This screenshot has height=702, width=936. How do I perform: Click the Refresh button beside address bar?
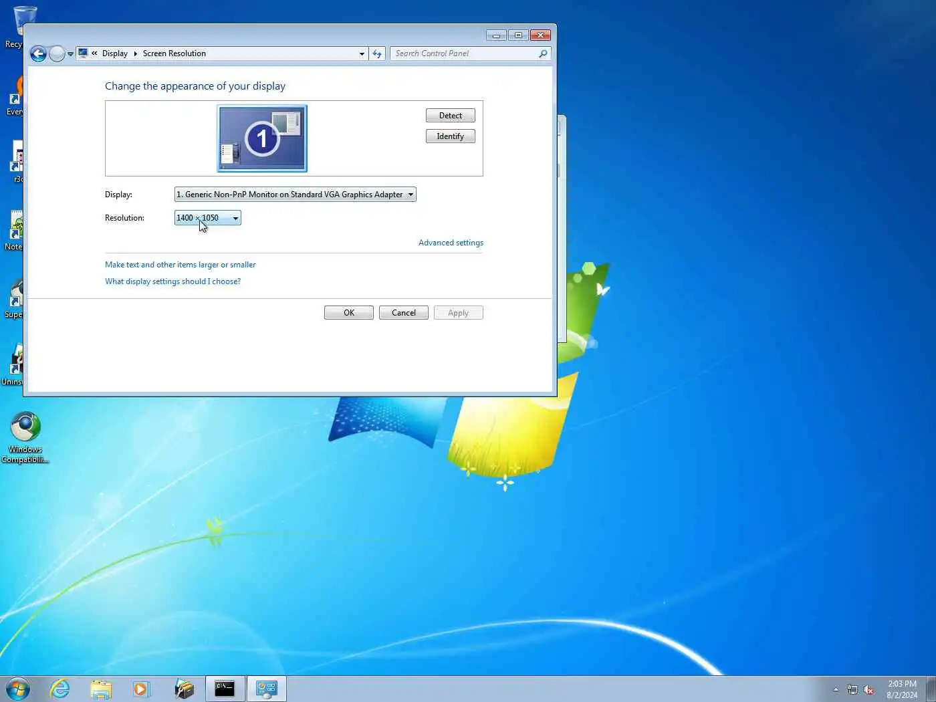377,53
